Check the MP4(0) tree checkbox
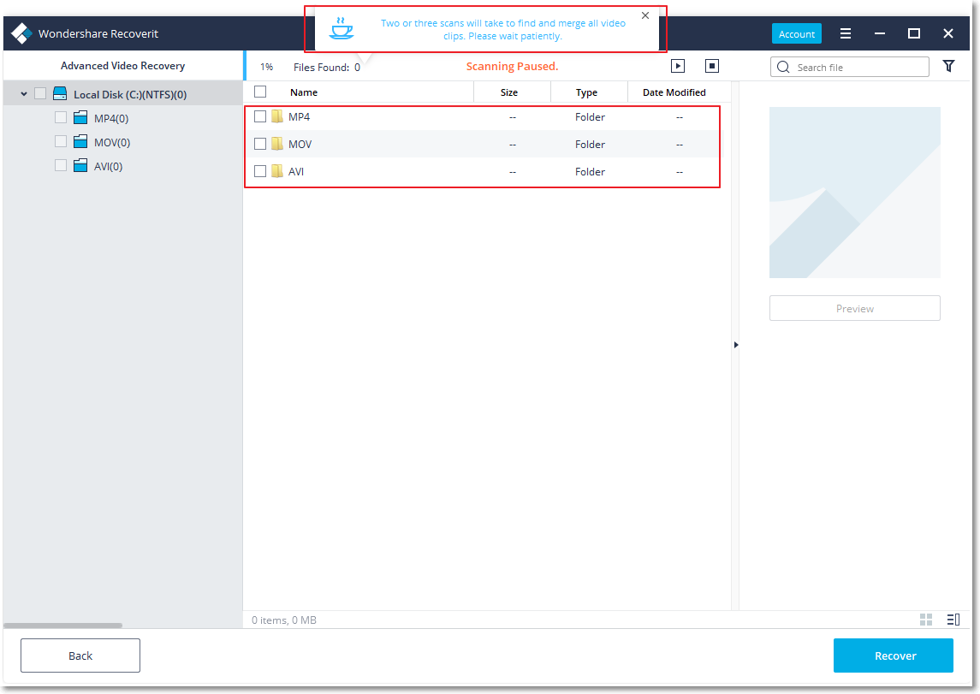The height and width of the screenshot is (694, 980). tap(61, 117)
